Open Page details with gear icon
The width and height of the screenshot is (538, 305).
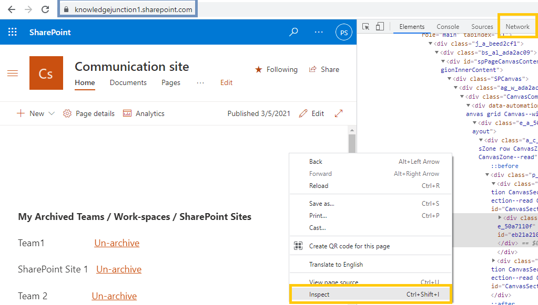point(88,113)
